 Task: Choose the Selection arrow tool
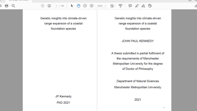[72, 6]
